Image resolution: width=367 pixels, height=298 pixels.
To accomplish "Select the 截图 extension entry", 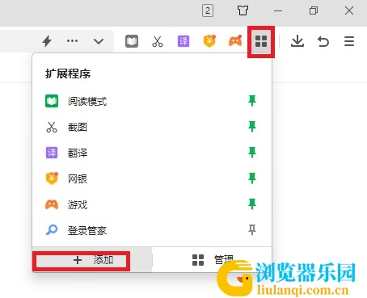I will [x=152, y=127].
